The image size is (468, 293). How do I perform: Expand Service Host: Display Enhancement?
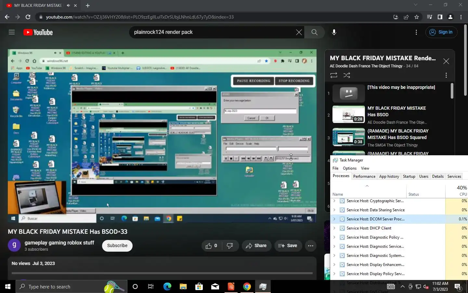[334, 265]
